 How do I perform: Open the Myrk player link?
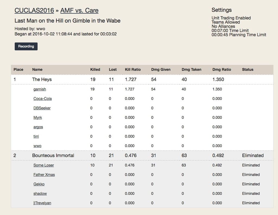[37, 118]
